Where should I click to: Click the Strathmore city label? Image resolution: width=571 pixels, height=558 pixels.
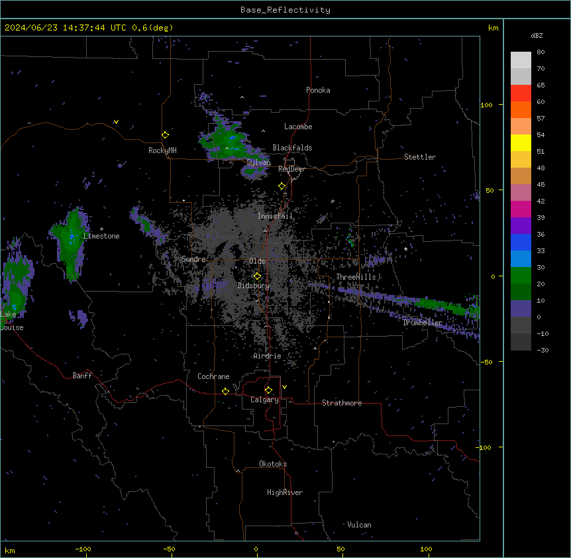coord(342,403)
